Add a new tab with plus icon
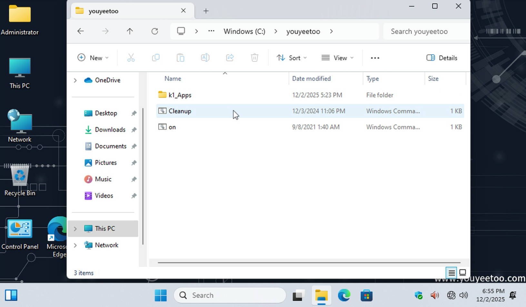 coord(206,11)
